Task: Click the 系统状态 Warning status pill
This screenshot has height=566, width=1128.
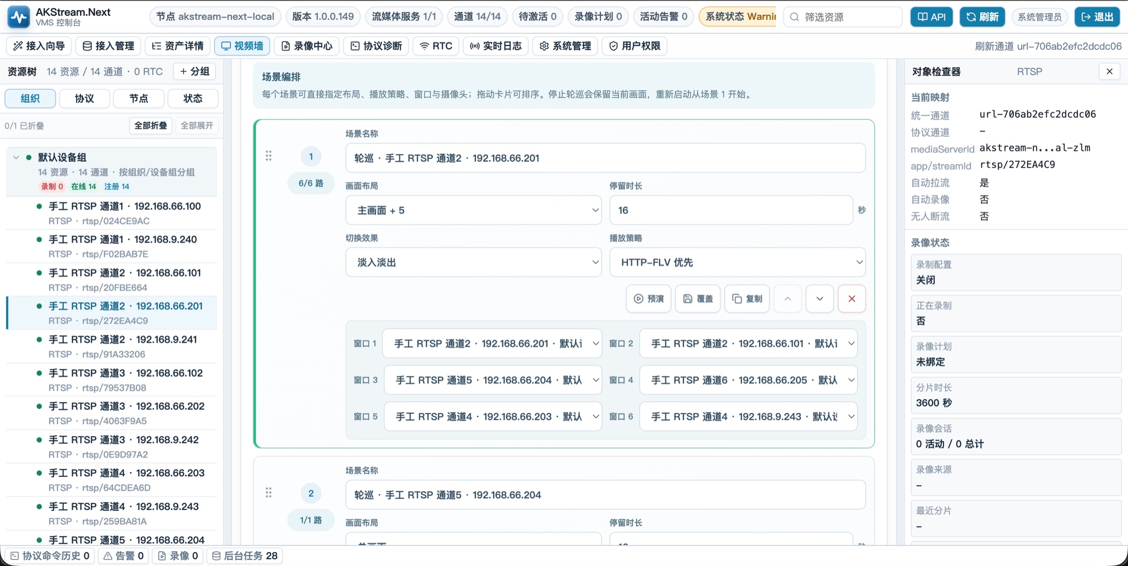Action: point(738,17)
